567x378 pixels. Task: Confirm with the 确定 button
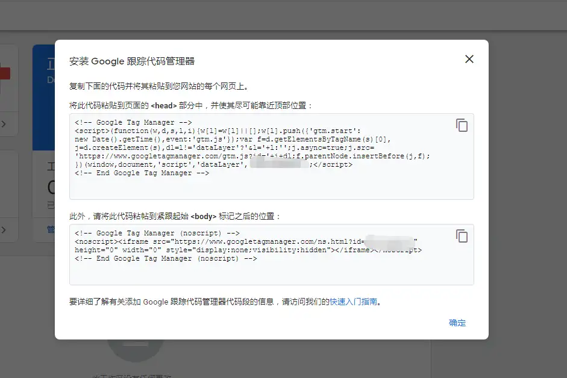pyautogui.click(x=457, y=323)
